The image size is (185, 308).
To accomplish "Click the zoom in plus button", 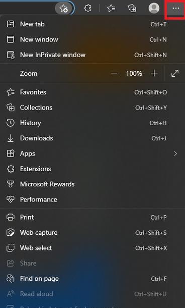I will click(154, 73).
